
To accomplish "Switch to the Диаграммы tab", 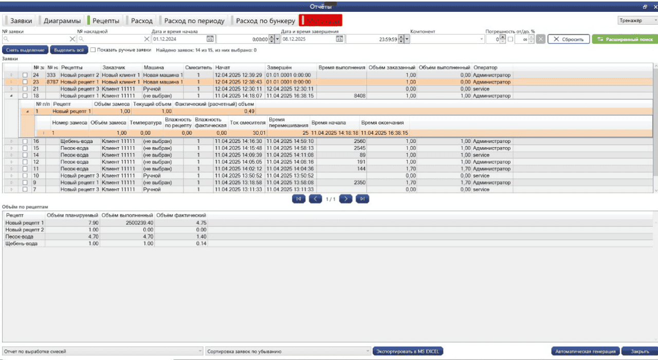I will tap(62, 21).
